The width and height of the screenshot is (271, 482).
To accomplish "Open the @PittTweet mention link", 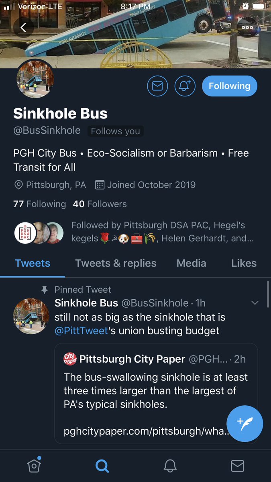I will point(82,331).
